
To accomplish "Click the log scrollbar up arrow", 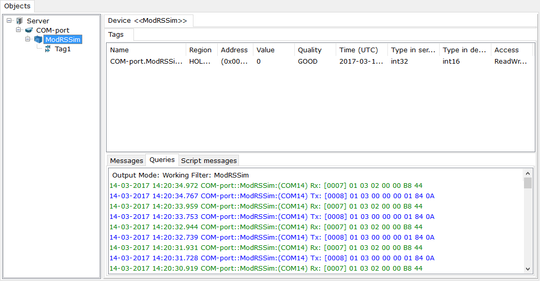I will pos(528,173).
